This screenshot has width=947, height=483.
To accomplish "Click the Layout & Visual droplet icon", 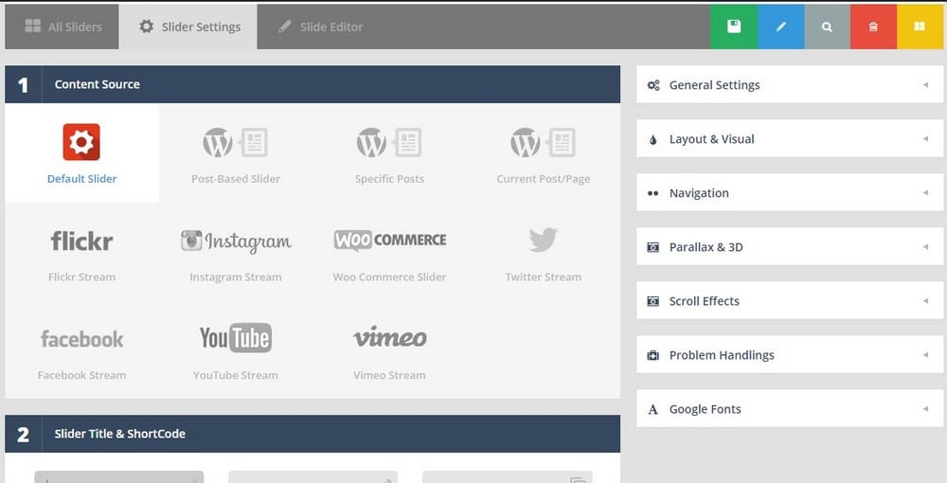I will pos(652,139).
